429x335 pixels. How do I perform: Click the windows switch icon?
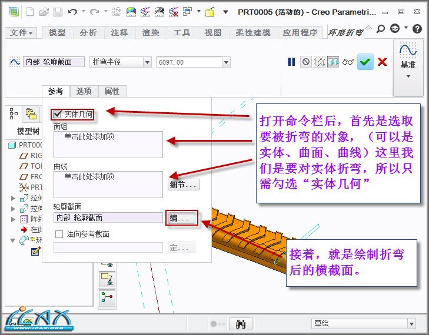click(x=188, y=12)
